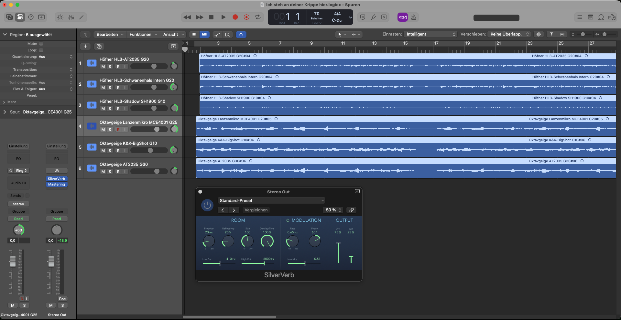The width and height of the screenshot is (621, 320).
Task: Open Smart Controls from the toolbar
Action: (60, 17)
